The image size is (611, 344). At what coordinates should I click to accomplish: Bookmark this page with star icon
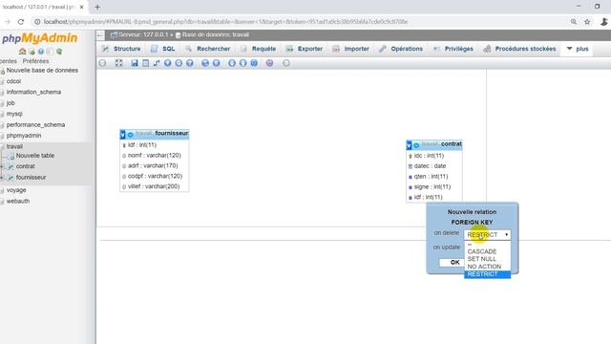point(587,22)
